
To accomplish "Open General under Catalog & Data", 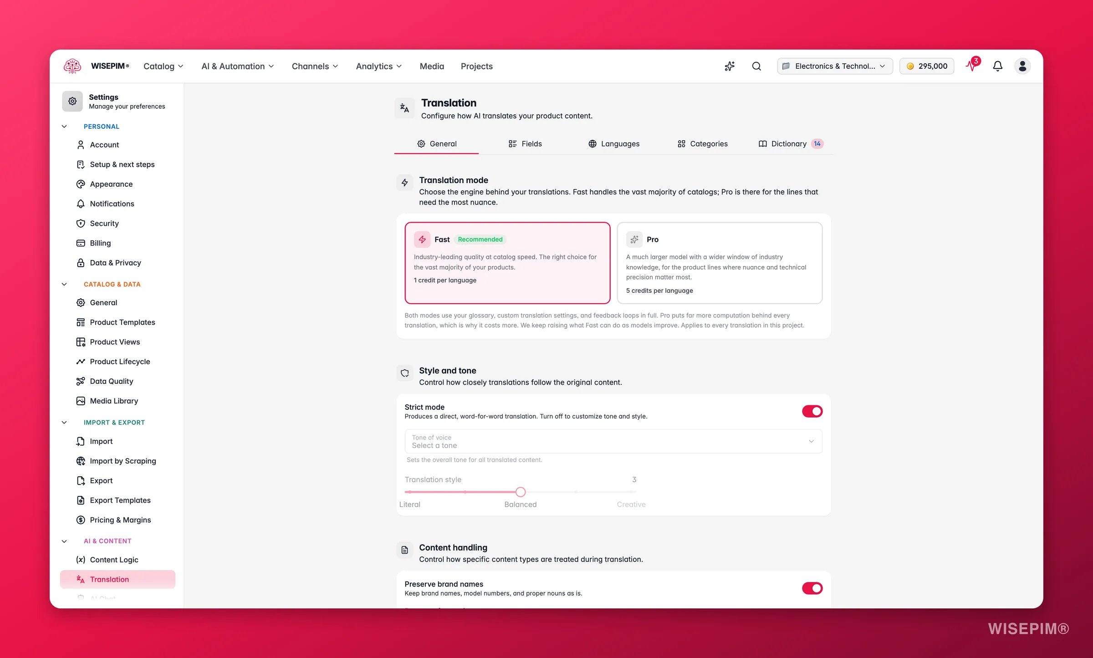I will pyautogui.click(x=117, y=302).
